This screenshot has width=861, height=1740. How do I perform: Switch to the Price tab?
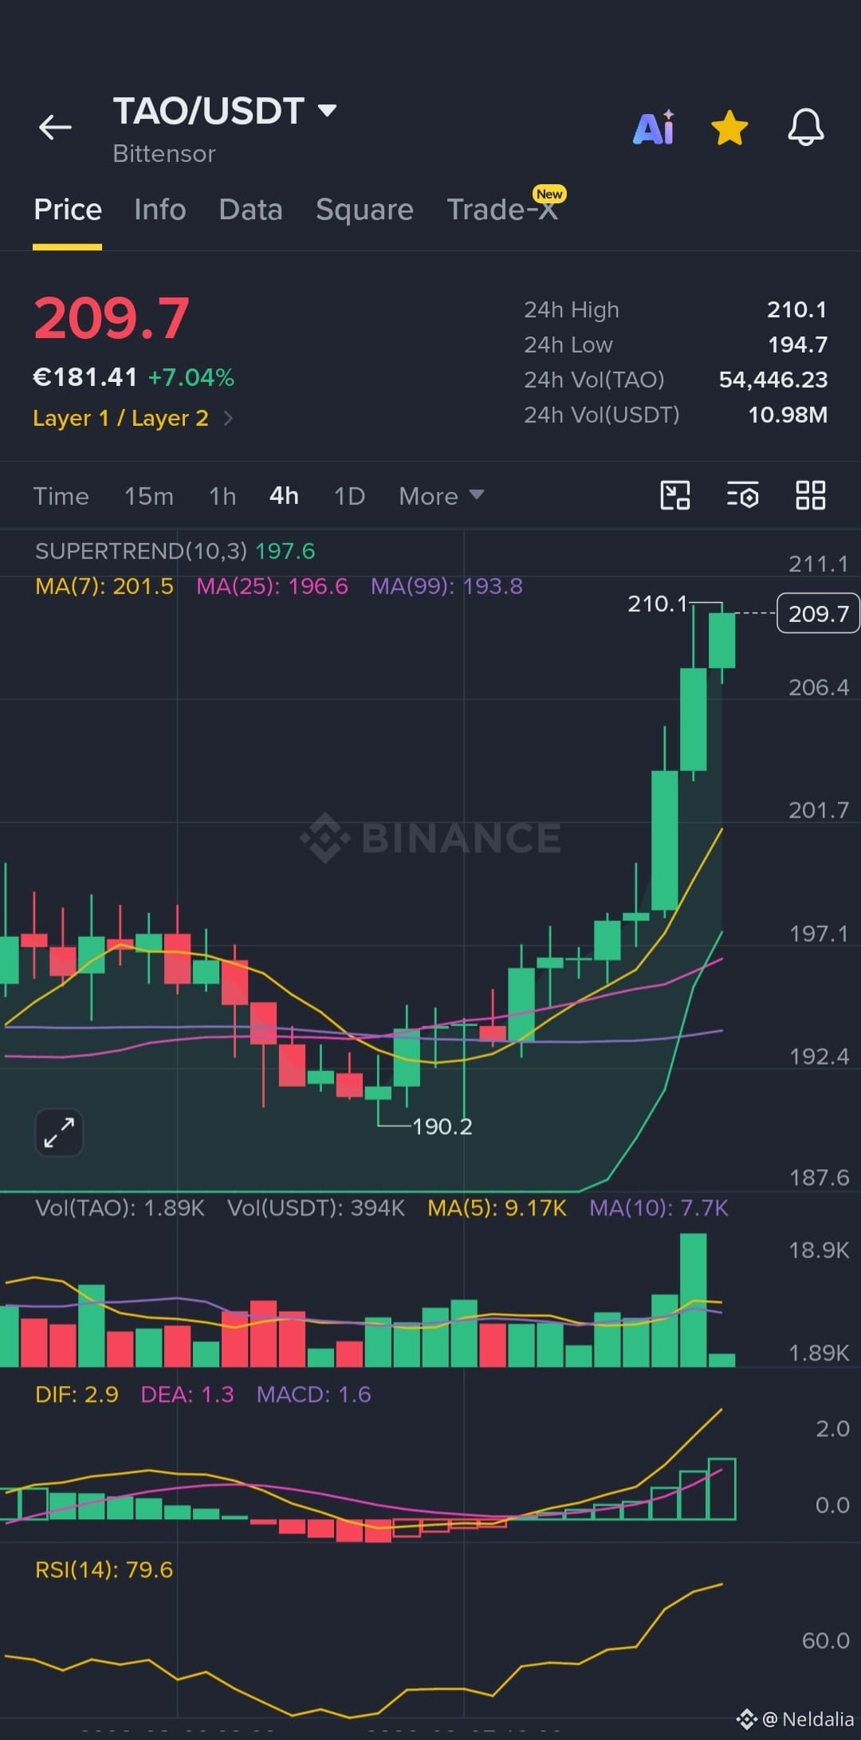click(68, 210)
